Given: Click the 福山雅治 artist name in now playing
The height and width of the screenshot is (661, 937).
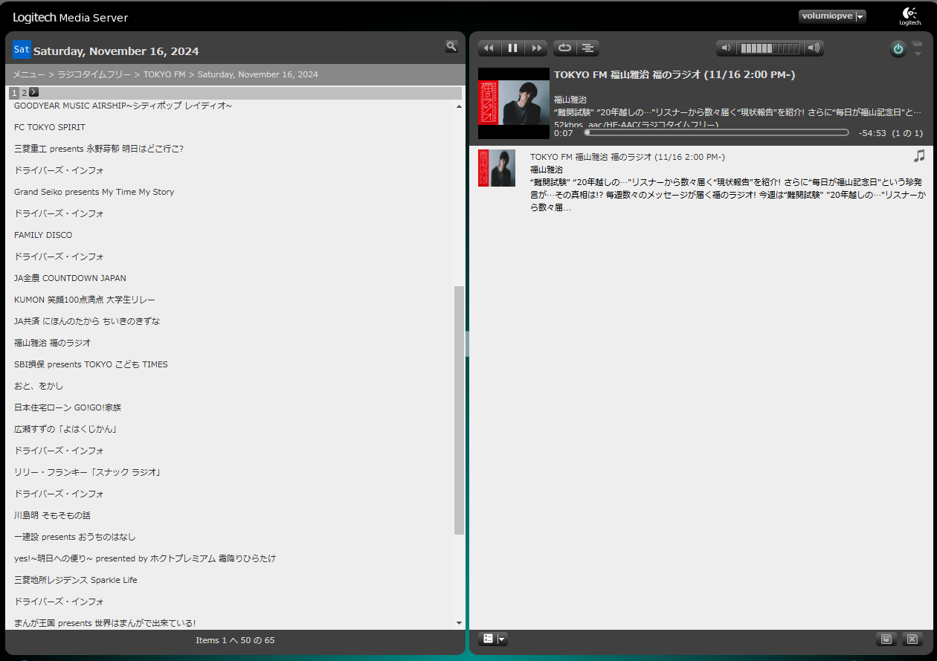Looking at the screenshot, I should [x=570, y=99].
